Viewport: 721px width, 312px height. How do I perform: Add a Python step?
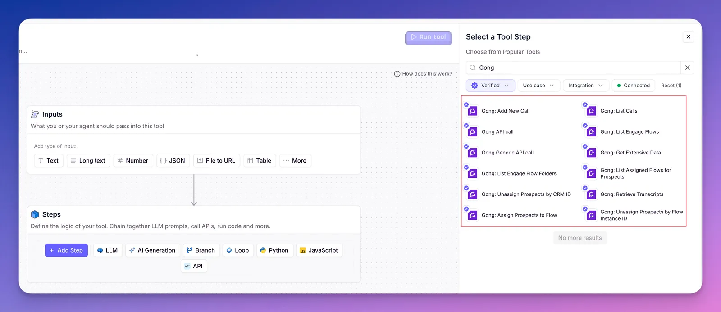click(274, 250)
